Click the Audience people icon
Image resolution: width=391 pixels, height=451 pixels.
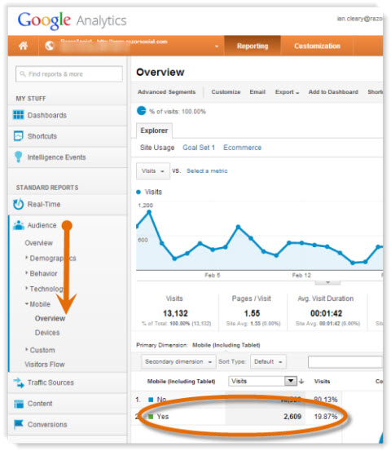click(x=19, y=225)
